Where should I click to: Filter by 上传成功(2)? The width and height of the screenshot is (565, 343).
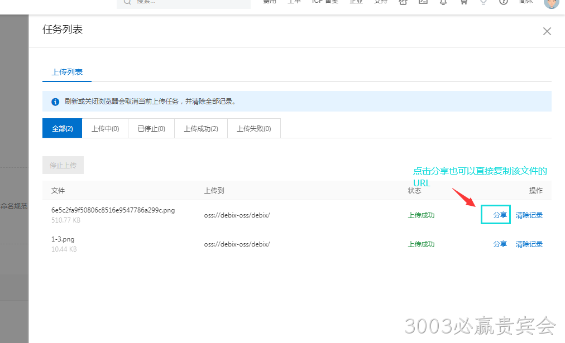click(x=201, y=128)
